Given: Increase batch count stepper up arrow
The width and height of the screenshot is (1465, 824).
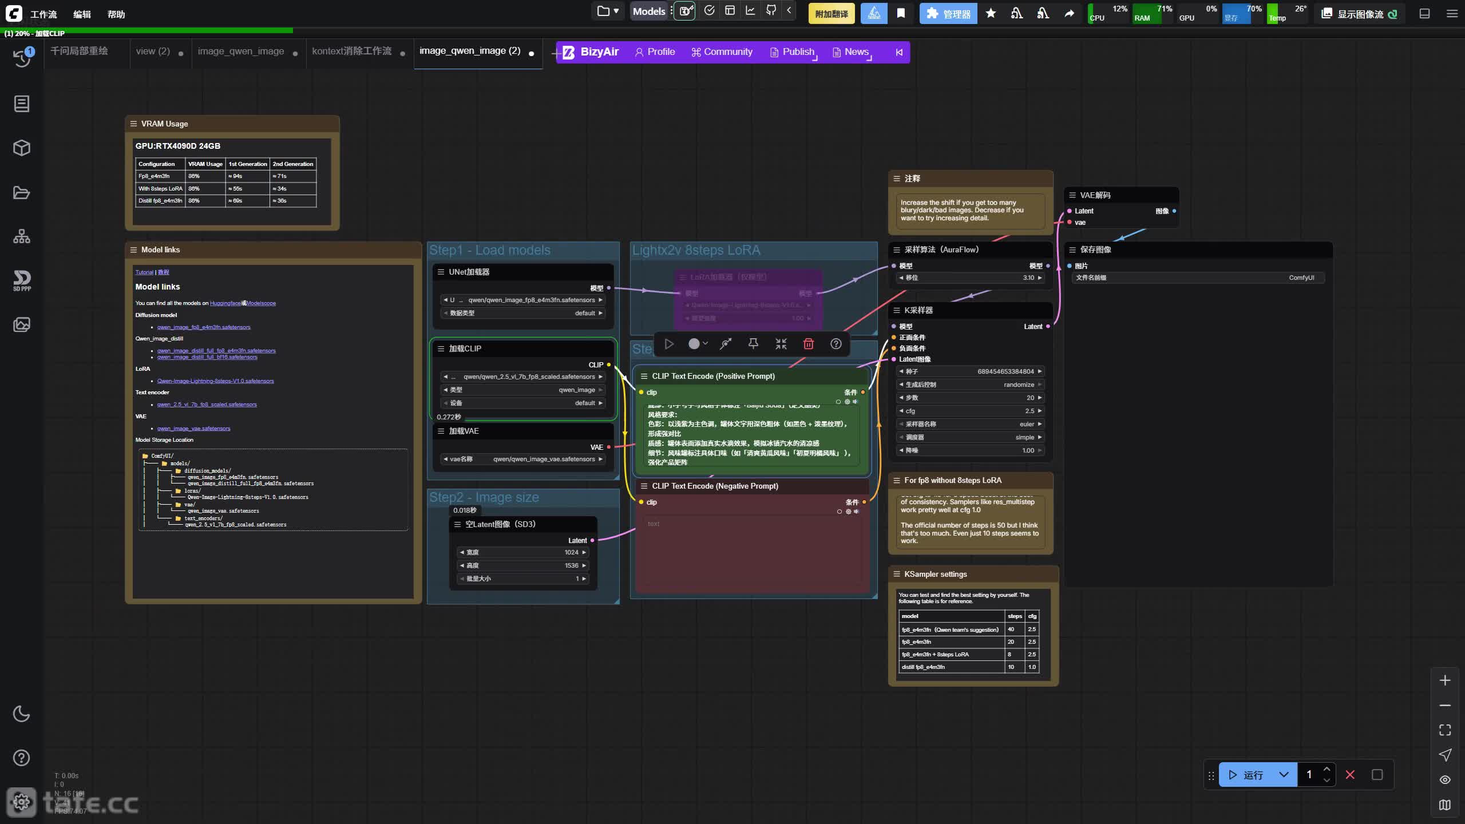Looking at the screenshot, I should click(x=1326, y=769).
